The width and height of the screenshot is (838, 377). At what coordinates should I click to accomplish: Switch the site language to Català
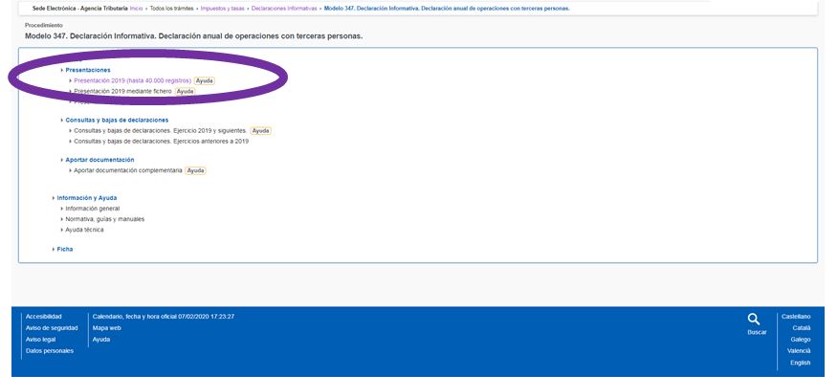[802, 328]
